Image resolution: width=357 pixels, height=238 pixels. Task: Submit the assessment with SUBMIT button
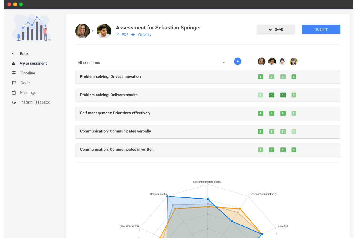[x=321, y=29]
